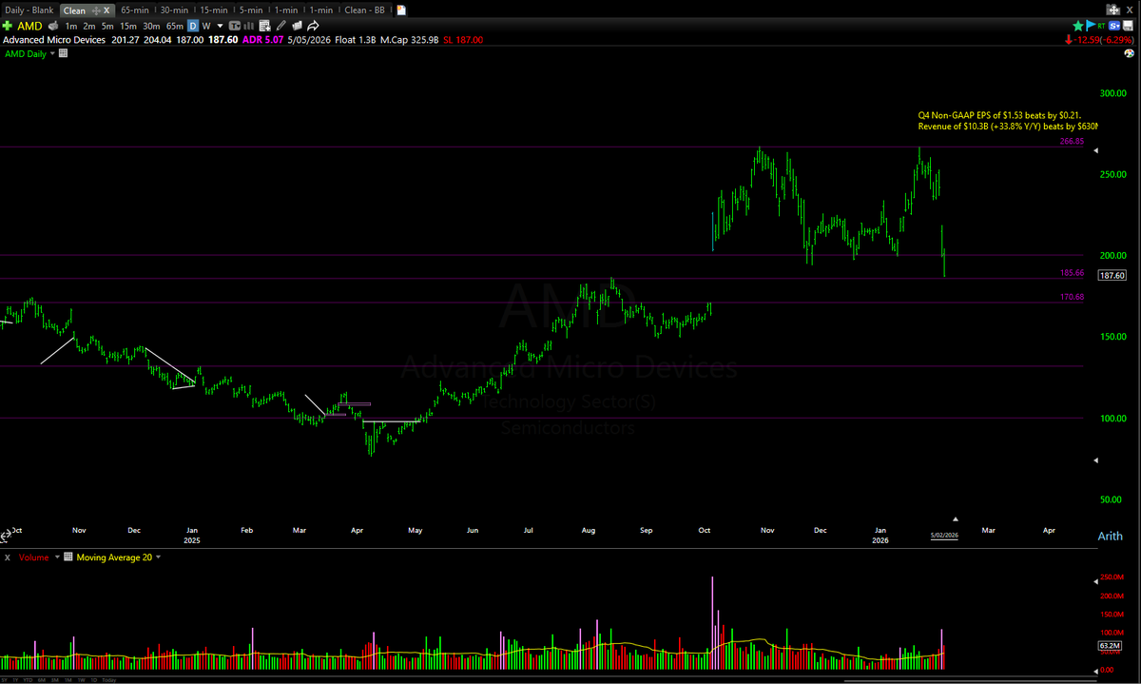Select the pencil drawing tools icon
Viewport: 1141px width, 684px height.
click(281, 26)
